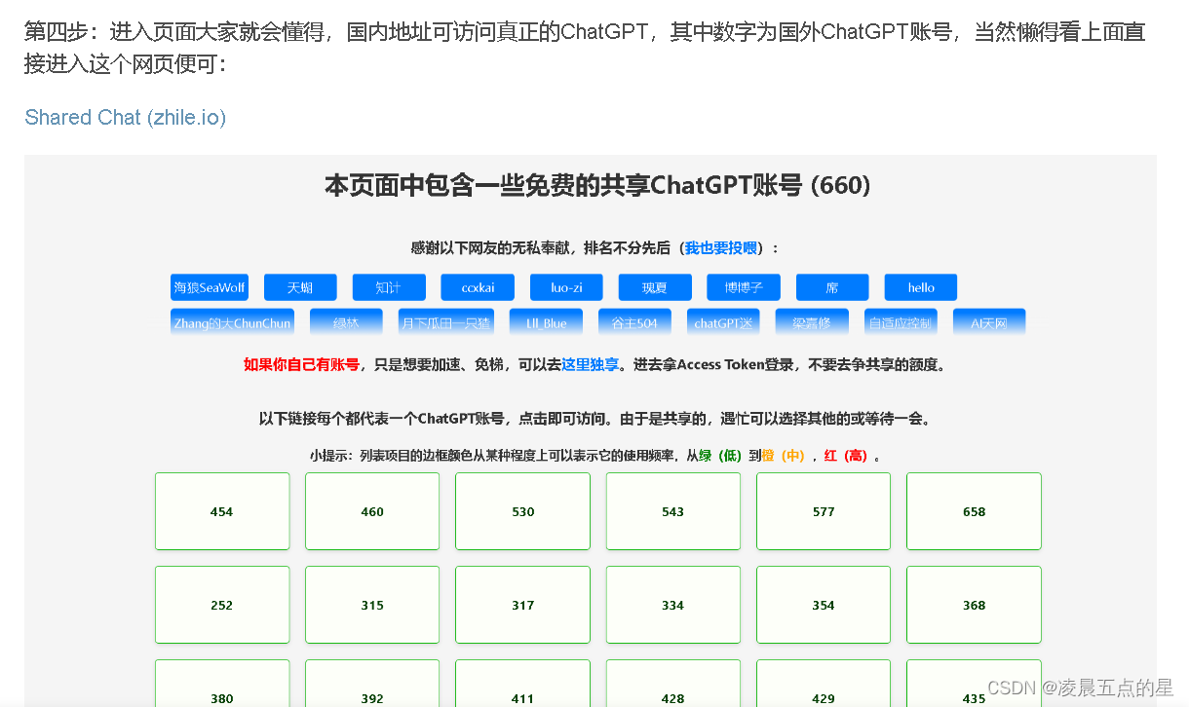1189x707 pixels.
Task: Click the 我也要投喂 link
Action: 720,248
